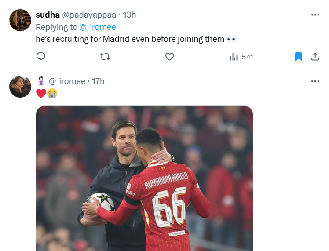Repost sudha's tweet
Viewport: 329px width, 251px height.
(105, 57)
